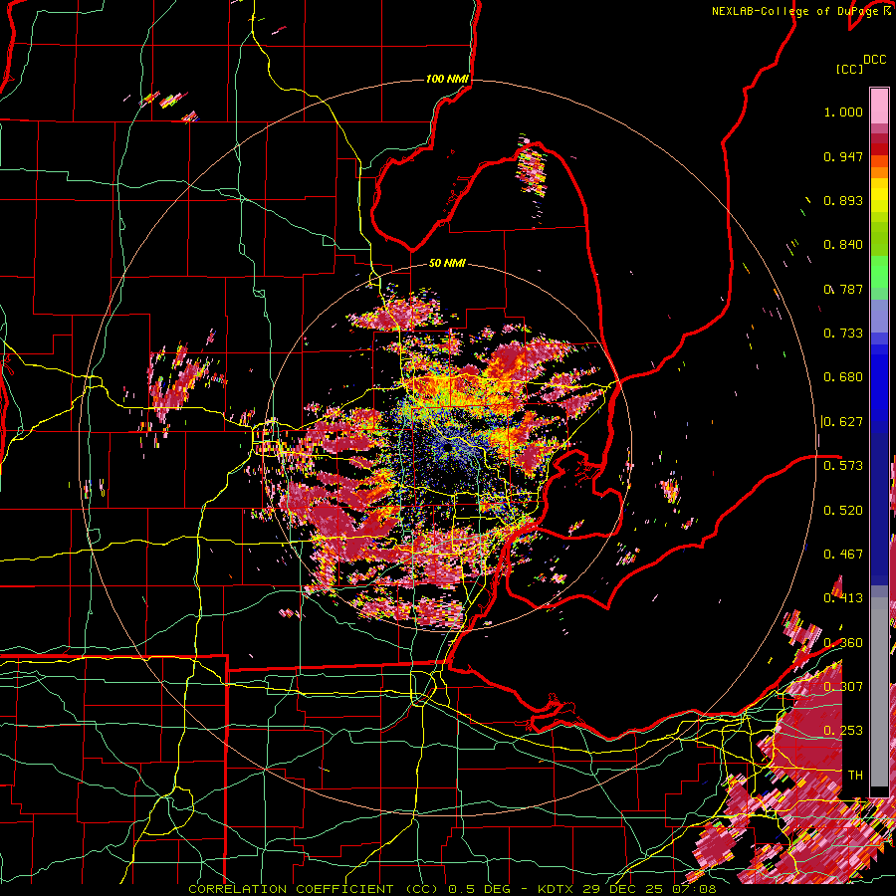Click the KDTX 29 DEC 25 timestamp text

click(x=627, y=889)
